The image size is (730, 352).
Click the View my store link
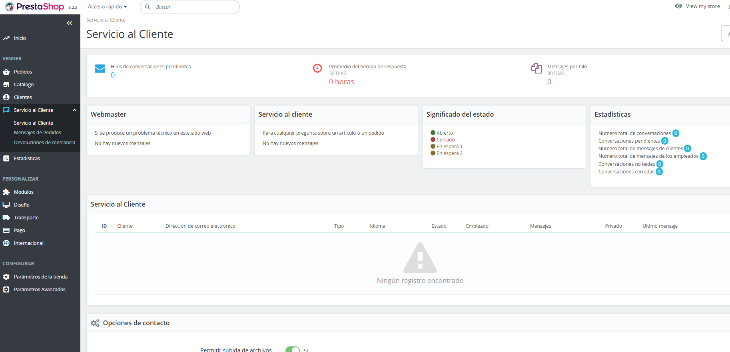tap(703, 6)
